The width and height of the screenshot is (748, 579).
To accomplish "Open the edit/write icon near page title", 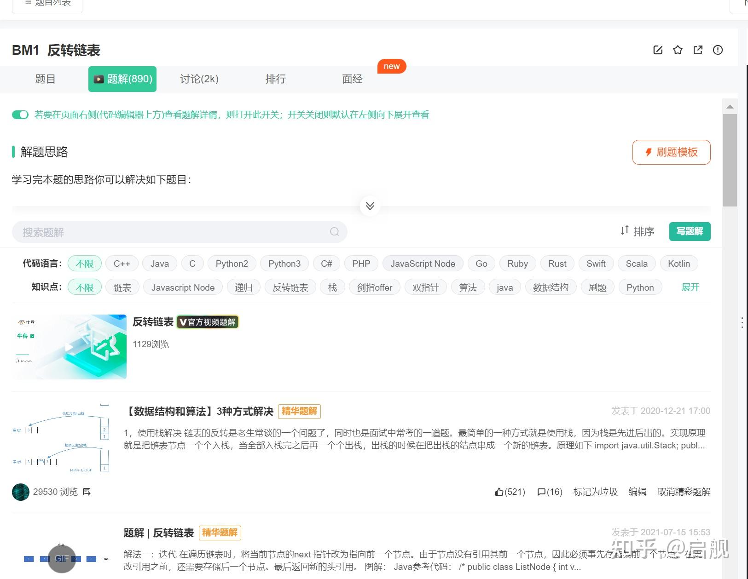I will [x=658, y=50].
